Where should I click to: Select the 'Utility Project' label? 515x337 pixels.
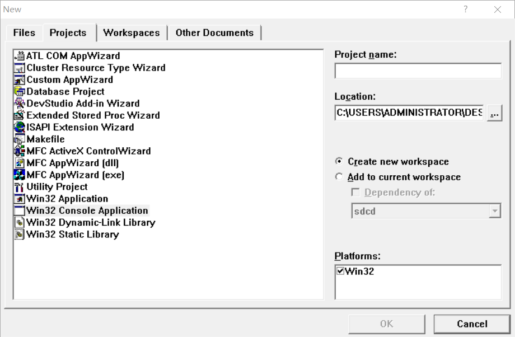[x=57, y=186]
